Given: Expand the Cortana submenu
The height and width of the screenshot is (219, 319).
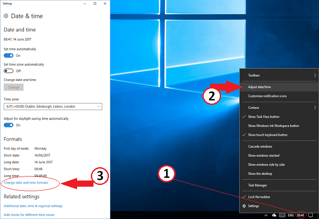Looking at the screenshot, I should [x=279, y=108].
